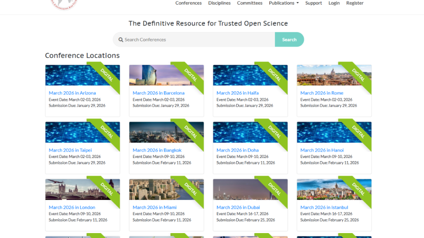Screen dimensions: 424x238
Task: Open the March 2026 in Doha conference
Action: [237, 150]
